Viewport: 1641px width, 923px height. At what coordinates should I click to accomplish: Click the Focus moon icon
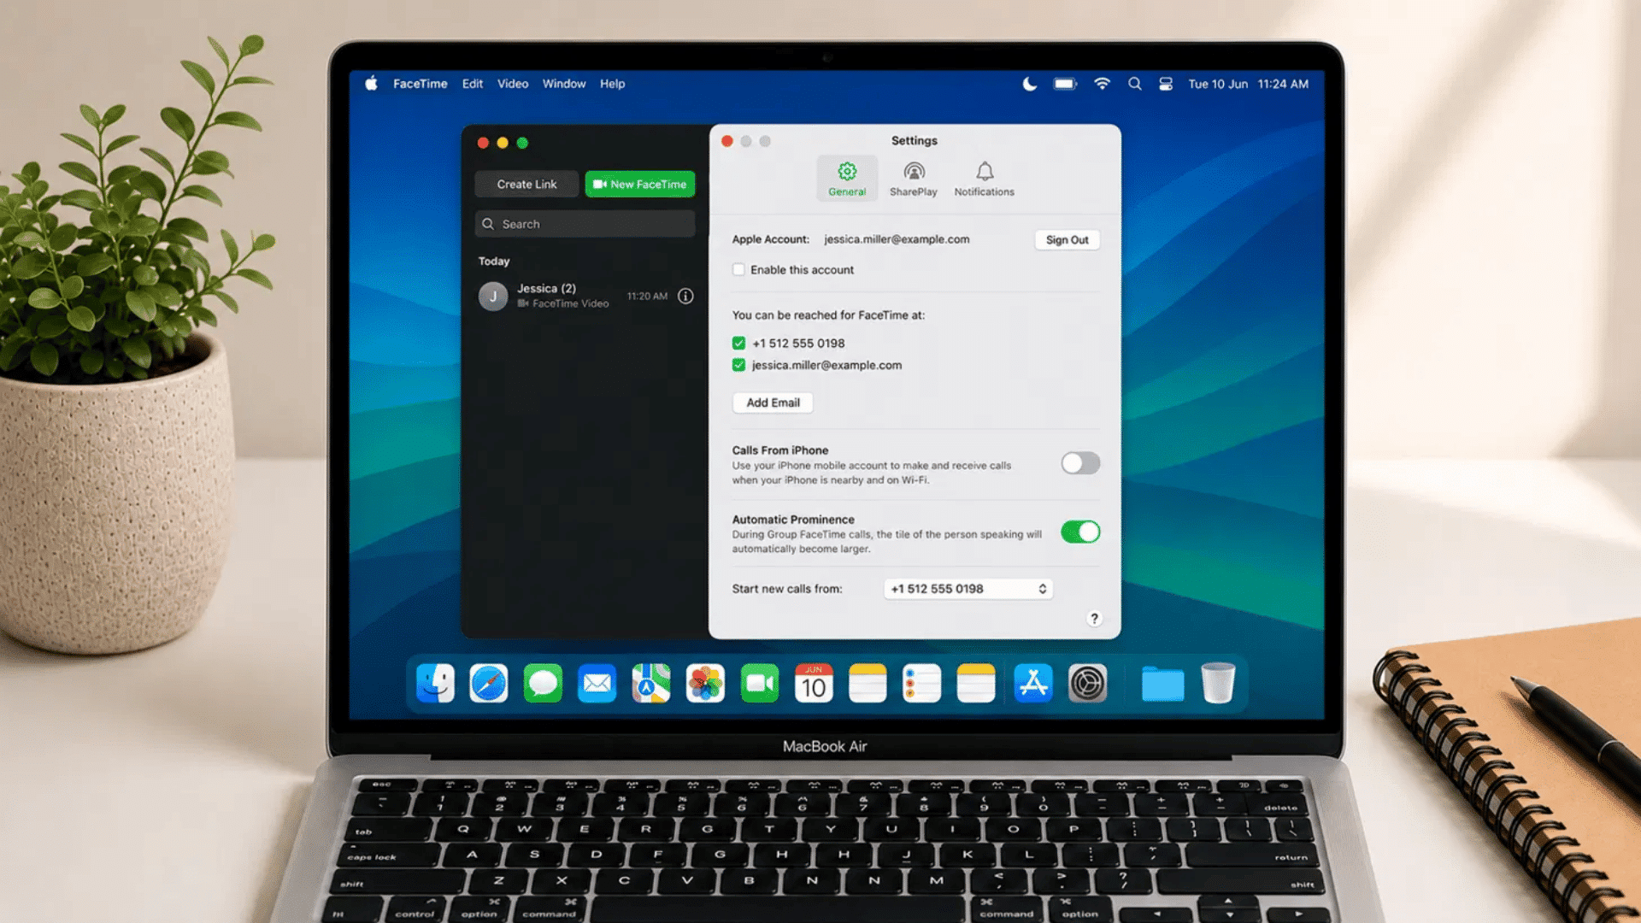click(x=1030, y=84)
